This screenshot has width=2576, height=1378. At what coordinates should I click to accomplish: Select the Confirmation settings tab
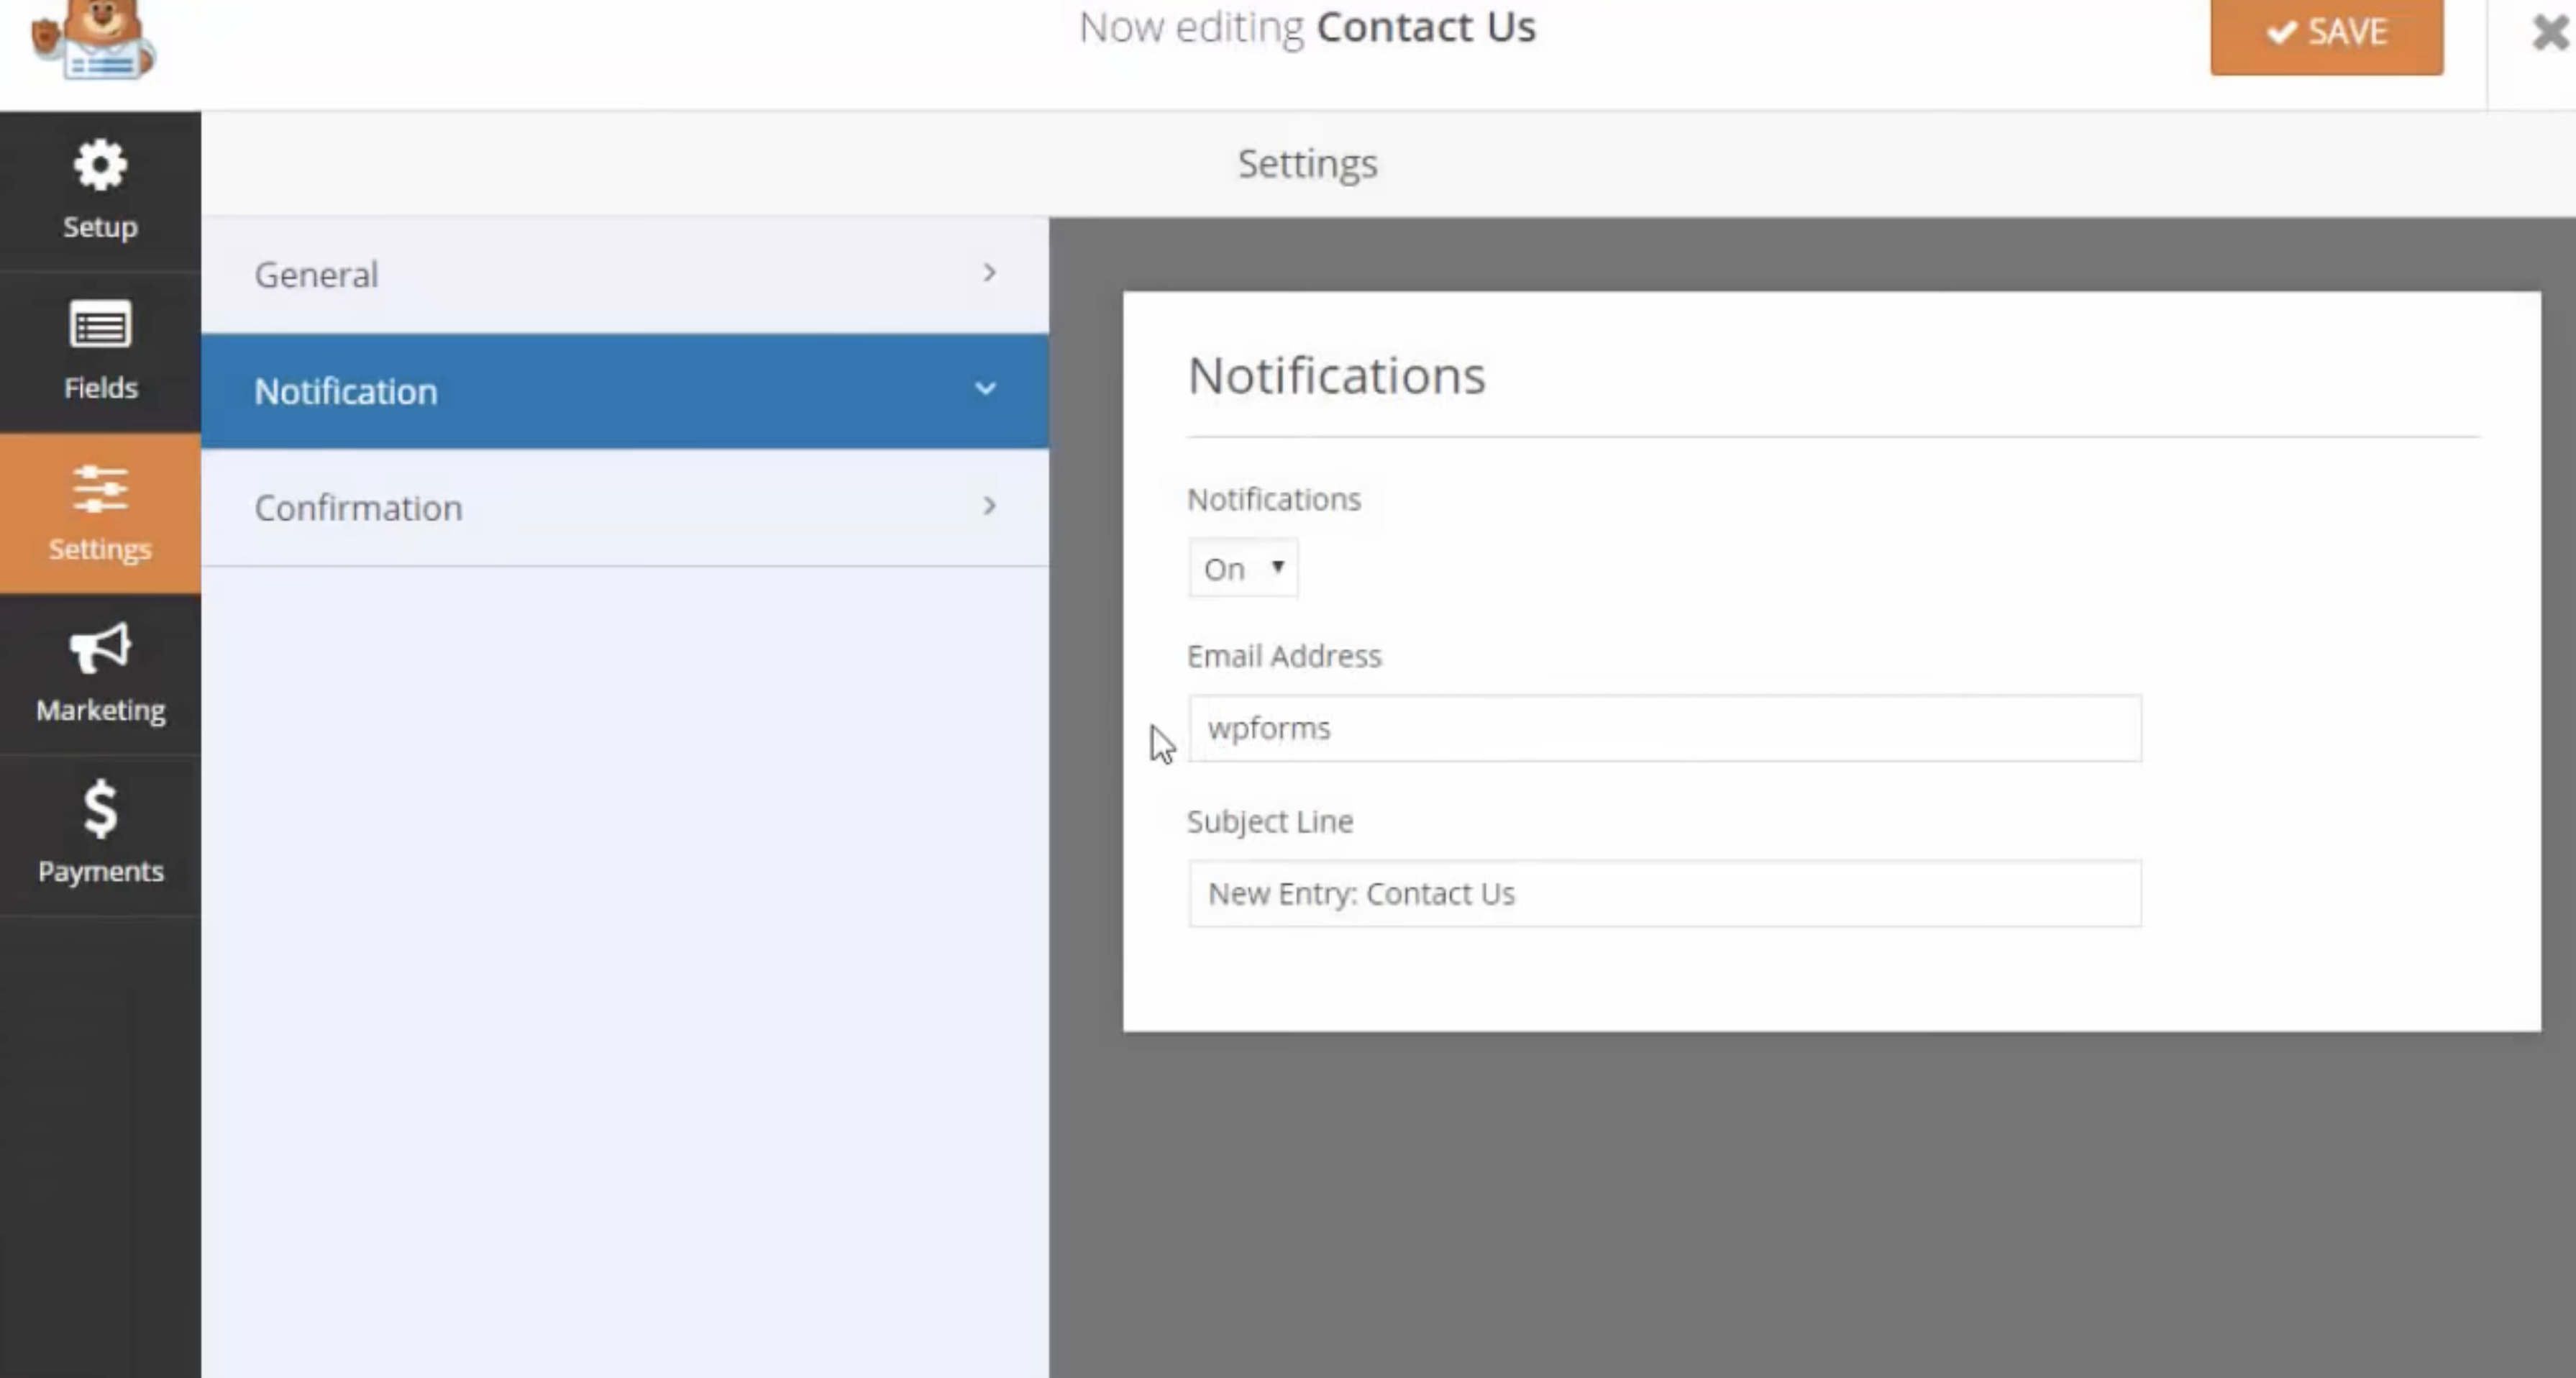(358, 508)
